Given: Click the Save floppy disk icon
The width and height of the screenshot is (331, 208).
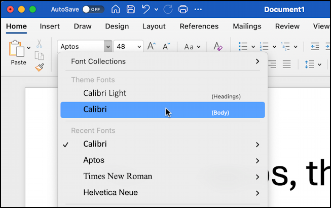Looking at the screenshot, I should pyautogui.click(x=130, y=9).
